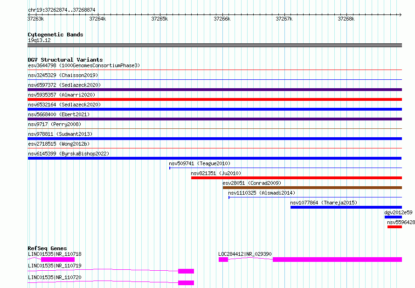Open the nsv509741 (Teague2010) label

tap(200, 163)
